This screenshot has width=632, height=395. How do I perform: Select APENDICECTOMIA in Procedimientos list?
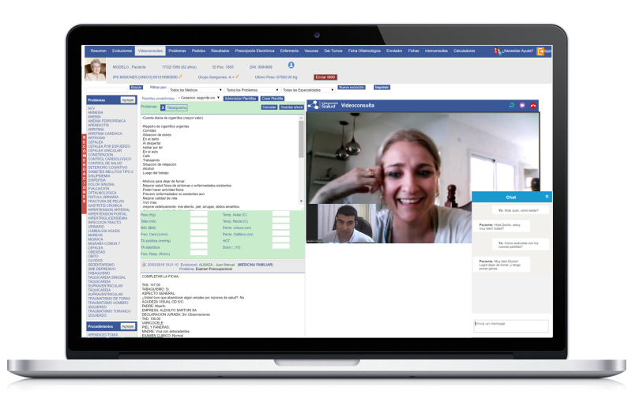[x=103, y=335]
